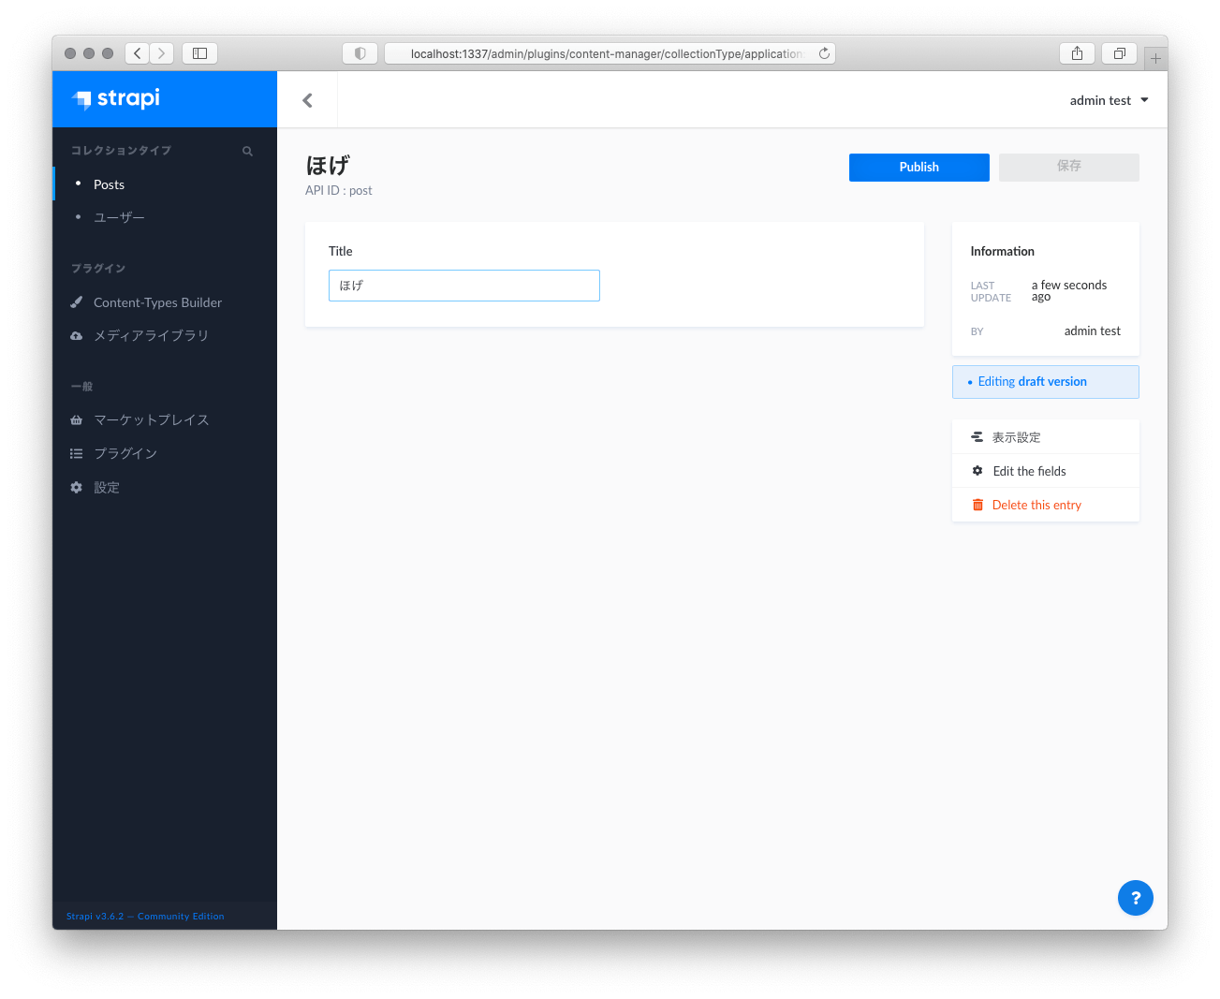Click Edit the fields link
Screen dimensions: 1220x999
(1045, 471)
